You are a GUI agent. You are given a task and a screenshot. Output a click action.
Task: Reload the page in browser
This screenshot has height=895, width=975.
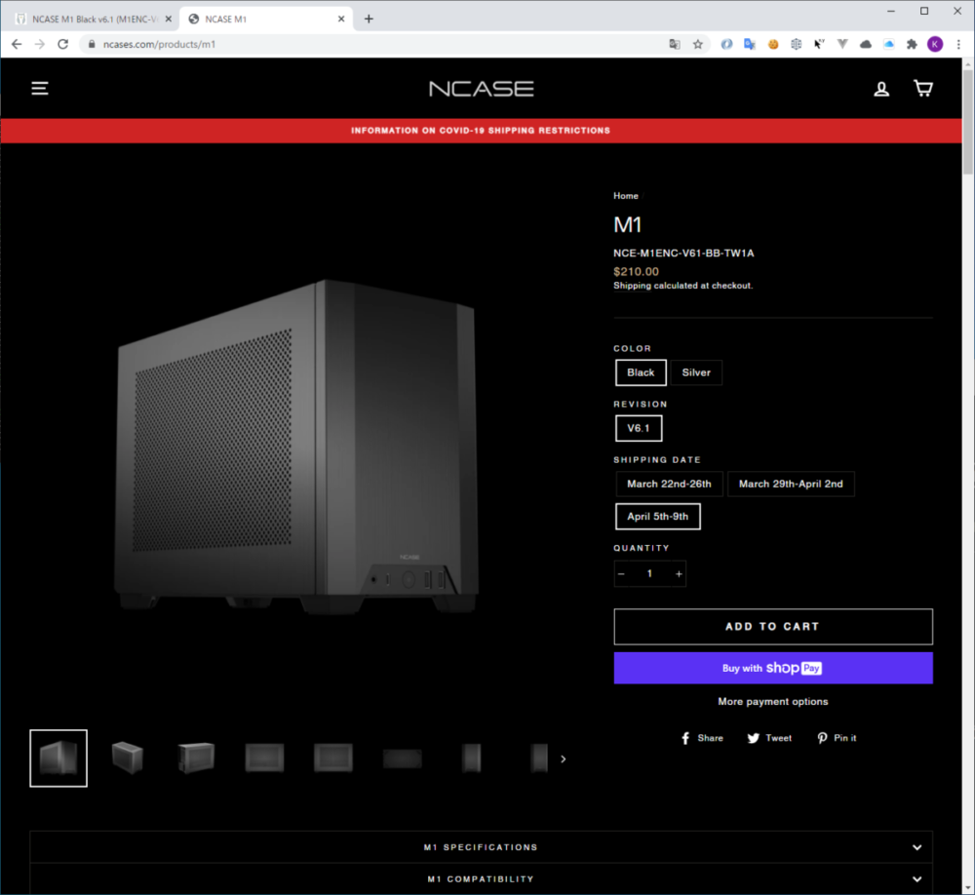(x=63, y=44)
